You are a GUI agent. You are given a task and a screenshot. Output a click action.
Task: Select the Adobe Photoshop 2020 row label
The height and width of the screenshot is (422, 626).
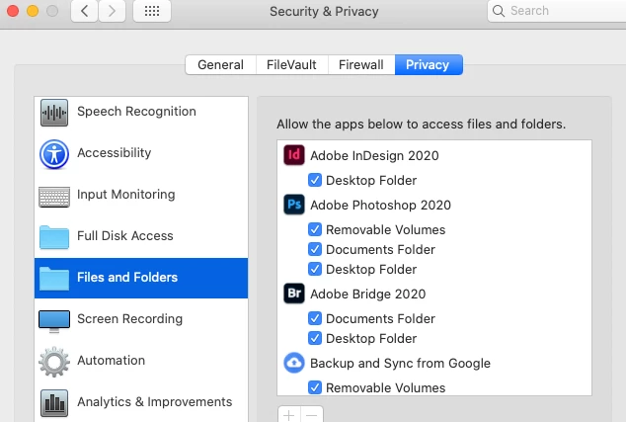point(380,205)
